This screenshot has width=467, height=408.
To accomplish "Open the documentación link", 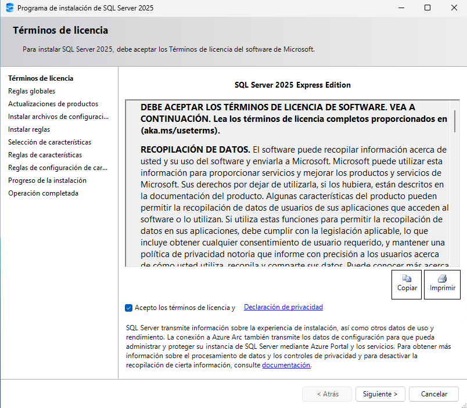I will [x=286, y=365].
